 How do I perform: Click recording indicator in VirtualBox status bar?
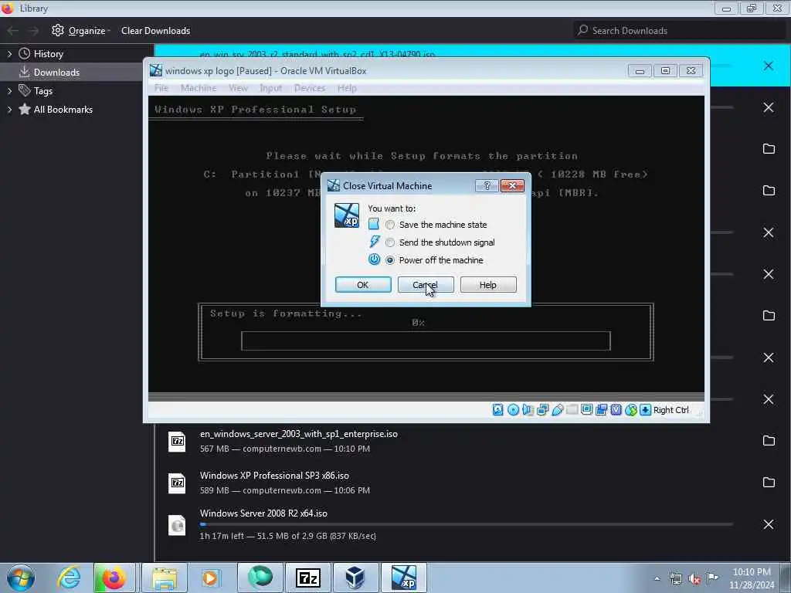tap(601, 410)
